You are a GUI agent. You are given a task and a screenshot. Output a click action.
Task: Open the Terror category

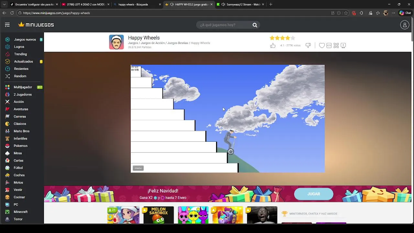[x=18, y=219]
